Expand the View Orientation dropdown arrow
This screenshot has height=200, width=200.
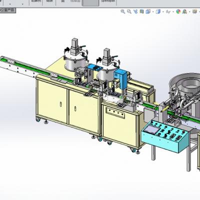[x=153, y=11]
